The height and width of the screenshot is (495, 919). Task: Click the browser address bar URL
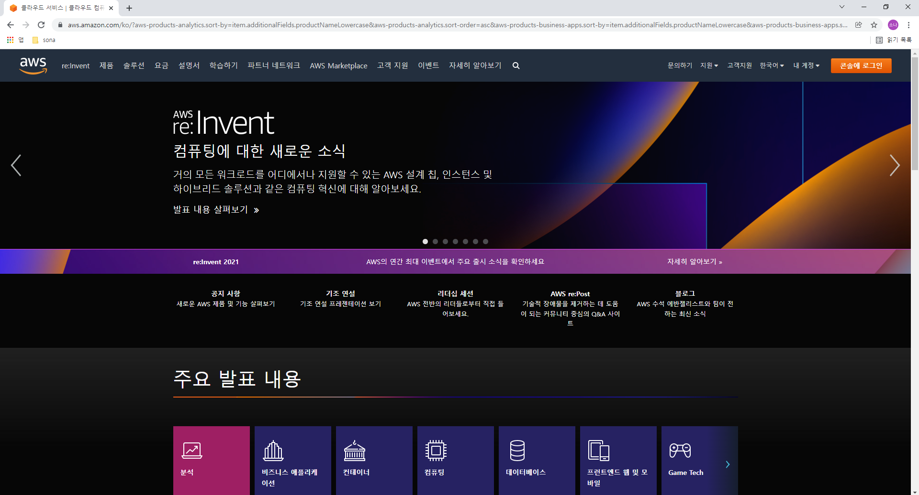(457, 25)
